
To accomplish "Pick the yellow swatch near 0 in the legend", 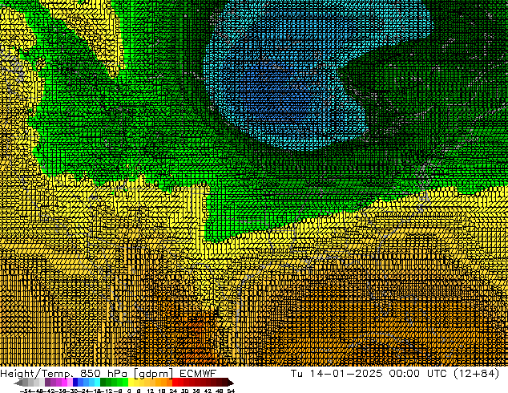I will (x=131, y=383).
